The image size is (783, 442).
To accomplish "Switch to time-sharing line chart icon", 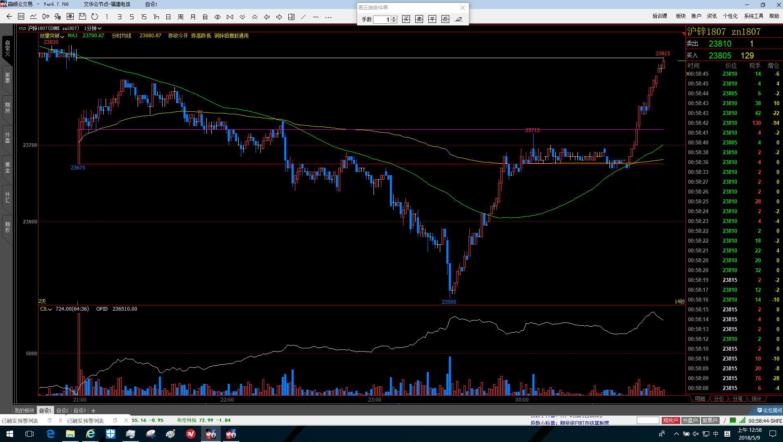I will coord(34,17).
